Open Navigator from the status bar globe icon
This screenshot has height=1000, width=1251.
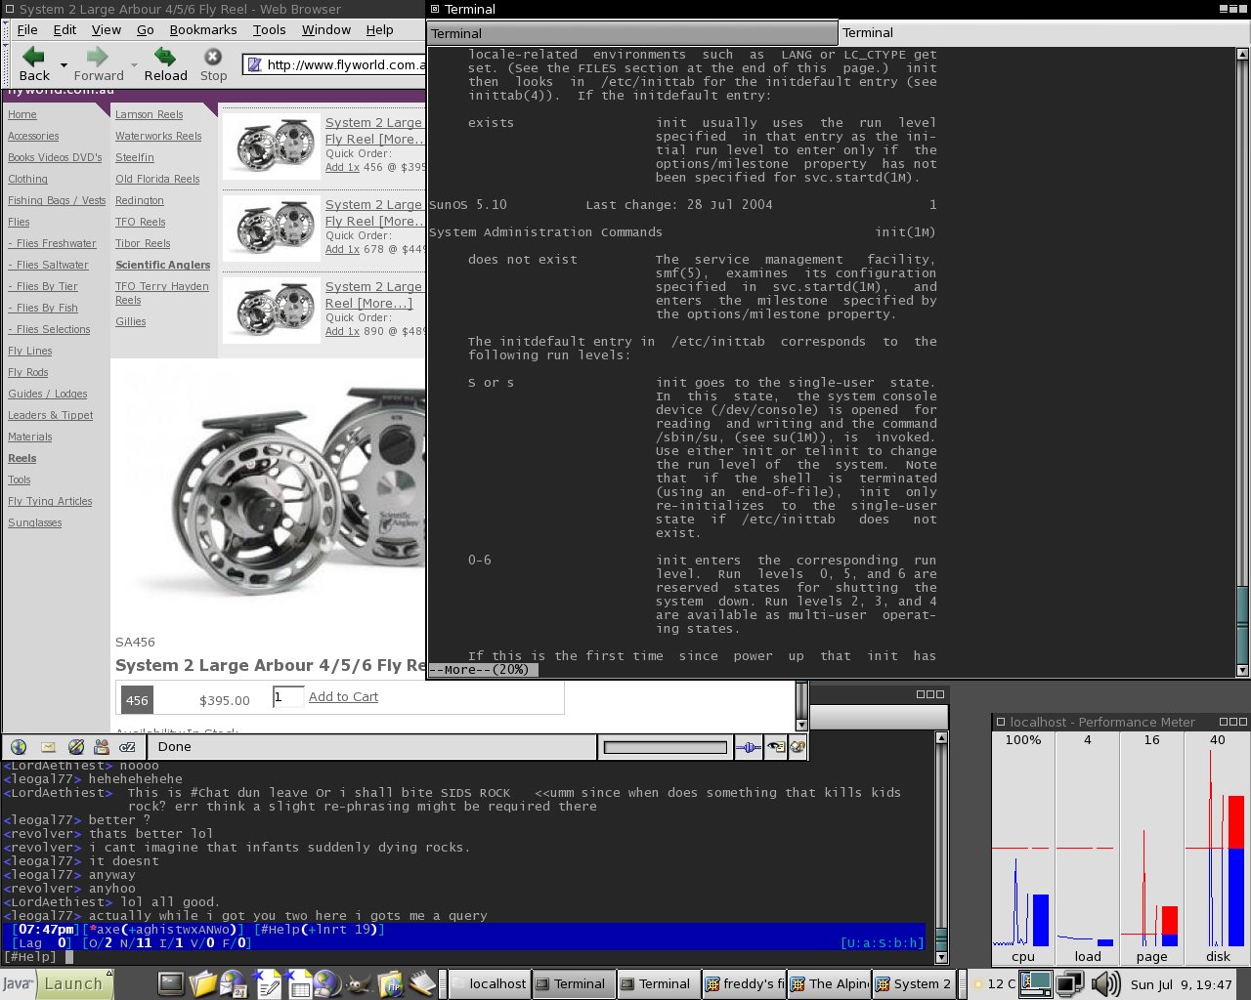pos(19,747)
